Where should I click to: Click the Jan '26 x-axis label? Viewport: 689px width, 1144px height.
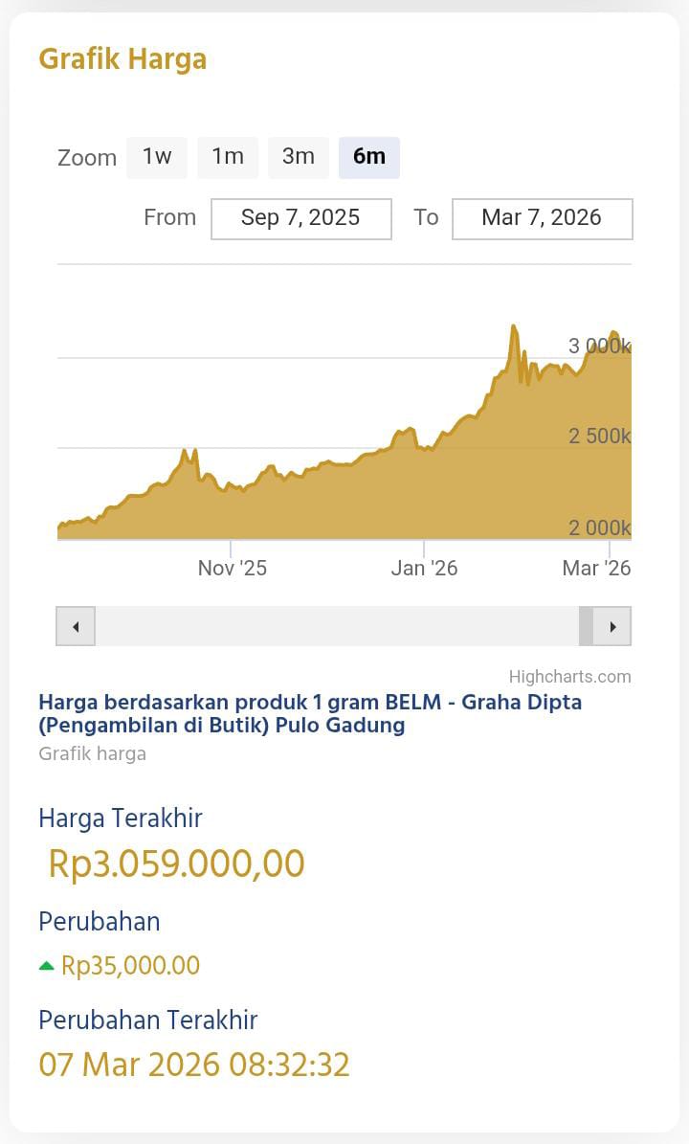(425, 569)
